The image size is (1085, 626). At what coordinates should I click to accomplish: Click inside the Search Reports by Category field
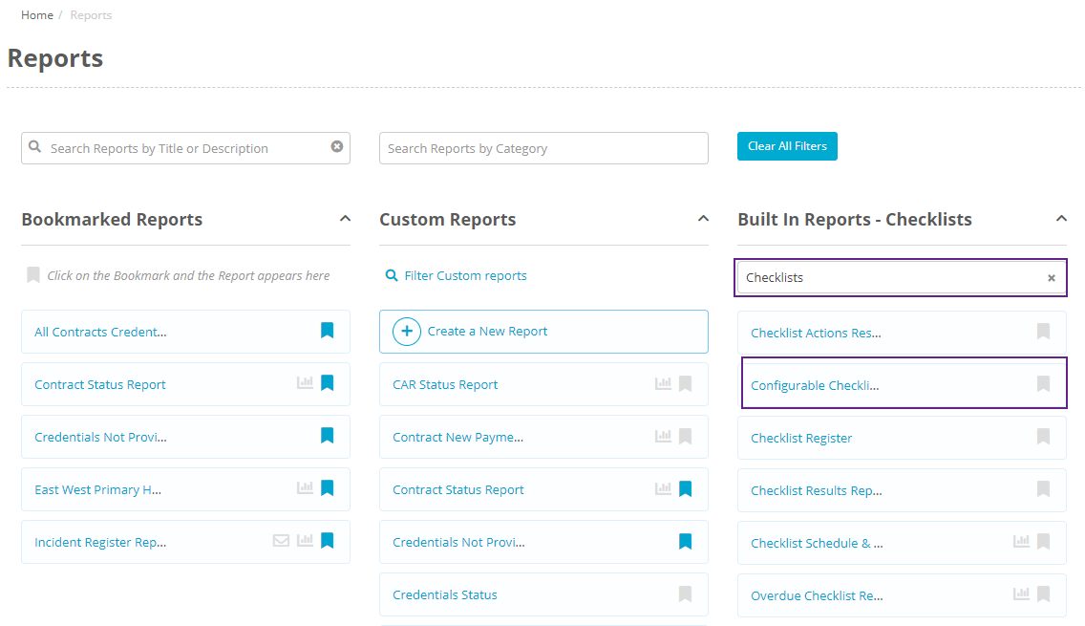point(542,148)
